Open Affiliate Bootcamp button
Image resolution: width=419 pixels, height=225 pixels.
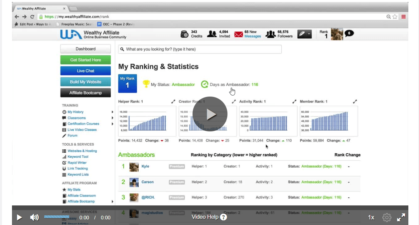point(85,93)
